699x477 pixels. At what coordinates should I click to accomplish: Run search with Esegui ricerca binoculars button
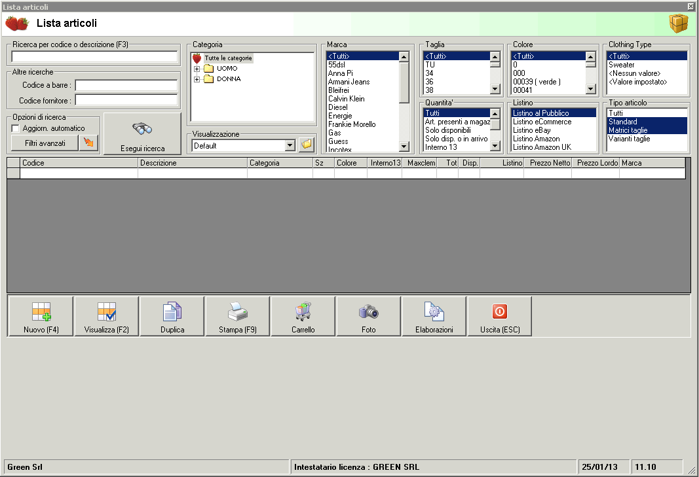pyautogui.click(x=142, y=133)
